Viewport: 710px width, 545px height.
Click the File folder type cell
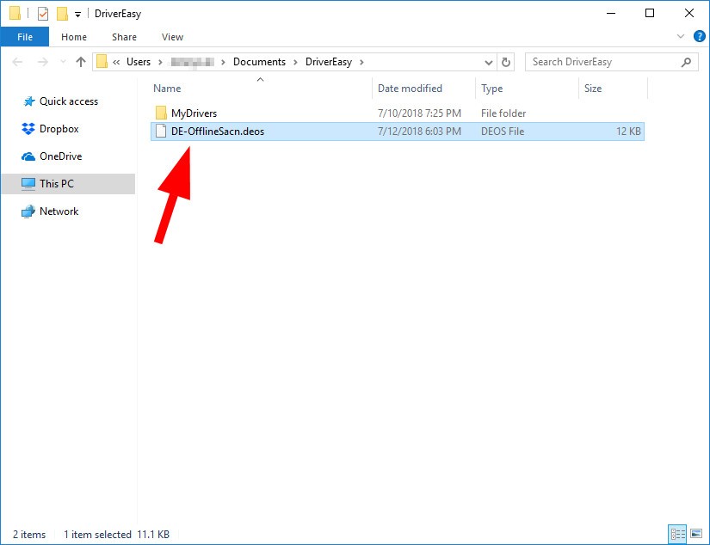coord(503,113)
